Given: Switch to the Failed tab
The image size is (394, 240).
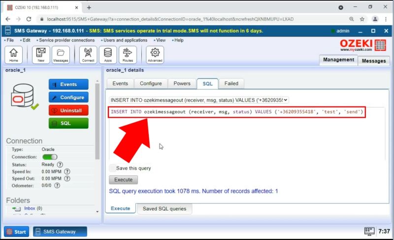Looking at the screenshot, I should click(231, 83).
